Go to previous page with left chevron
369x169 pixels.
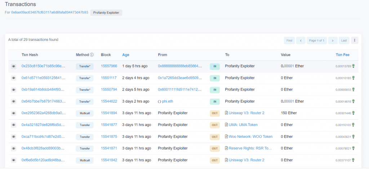click(x=301, y=41)
